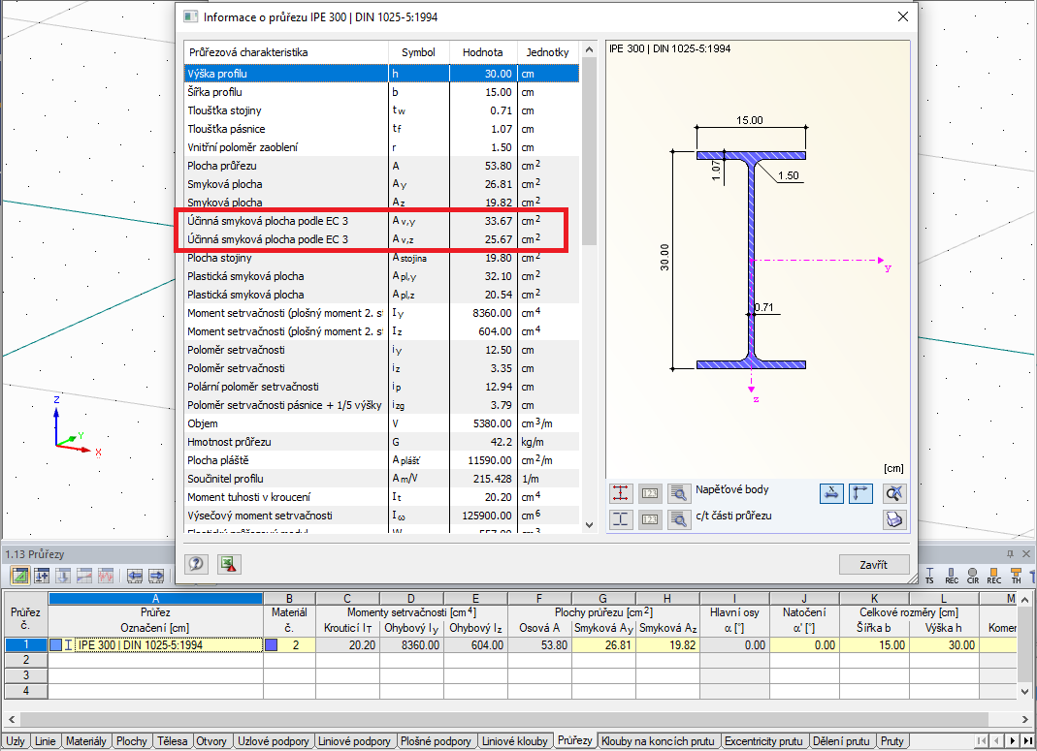Open Liniové klouby tab
Image resolution: width=1037 pixels, height=751 pixels.
pyautogui.click(x=514, y=741)
